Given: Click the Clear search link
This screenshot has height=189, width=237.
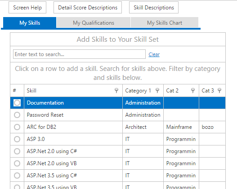Looking at the screenshot, I should point(154,54).
